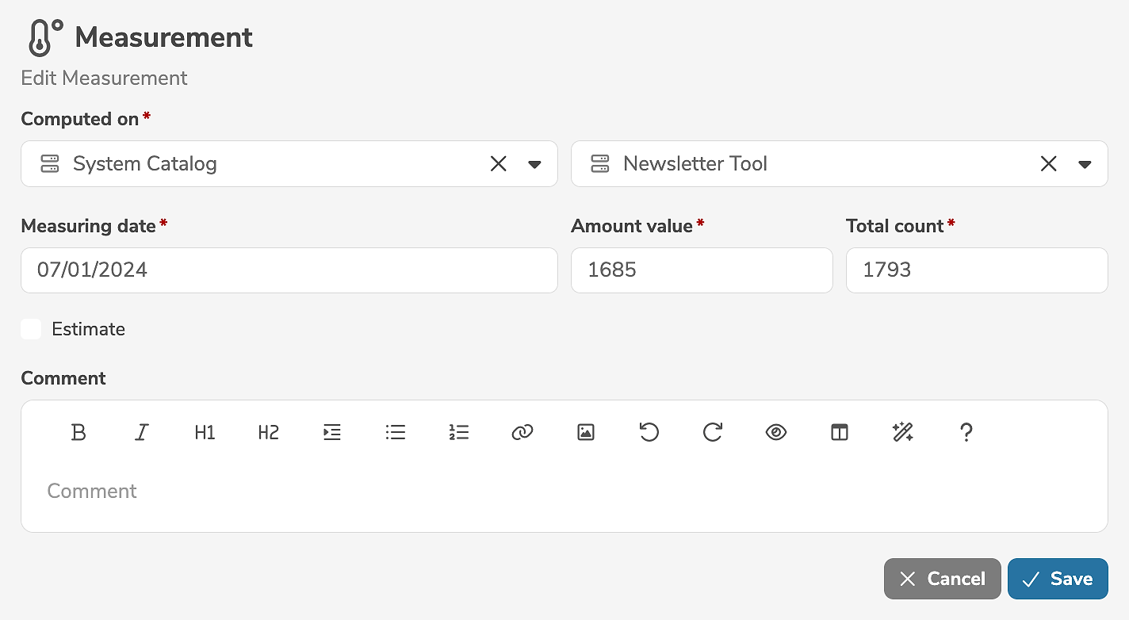Open the Newsletter Tool dropdown
The image size is (1129, 620).
[1085, 164]
